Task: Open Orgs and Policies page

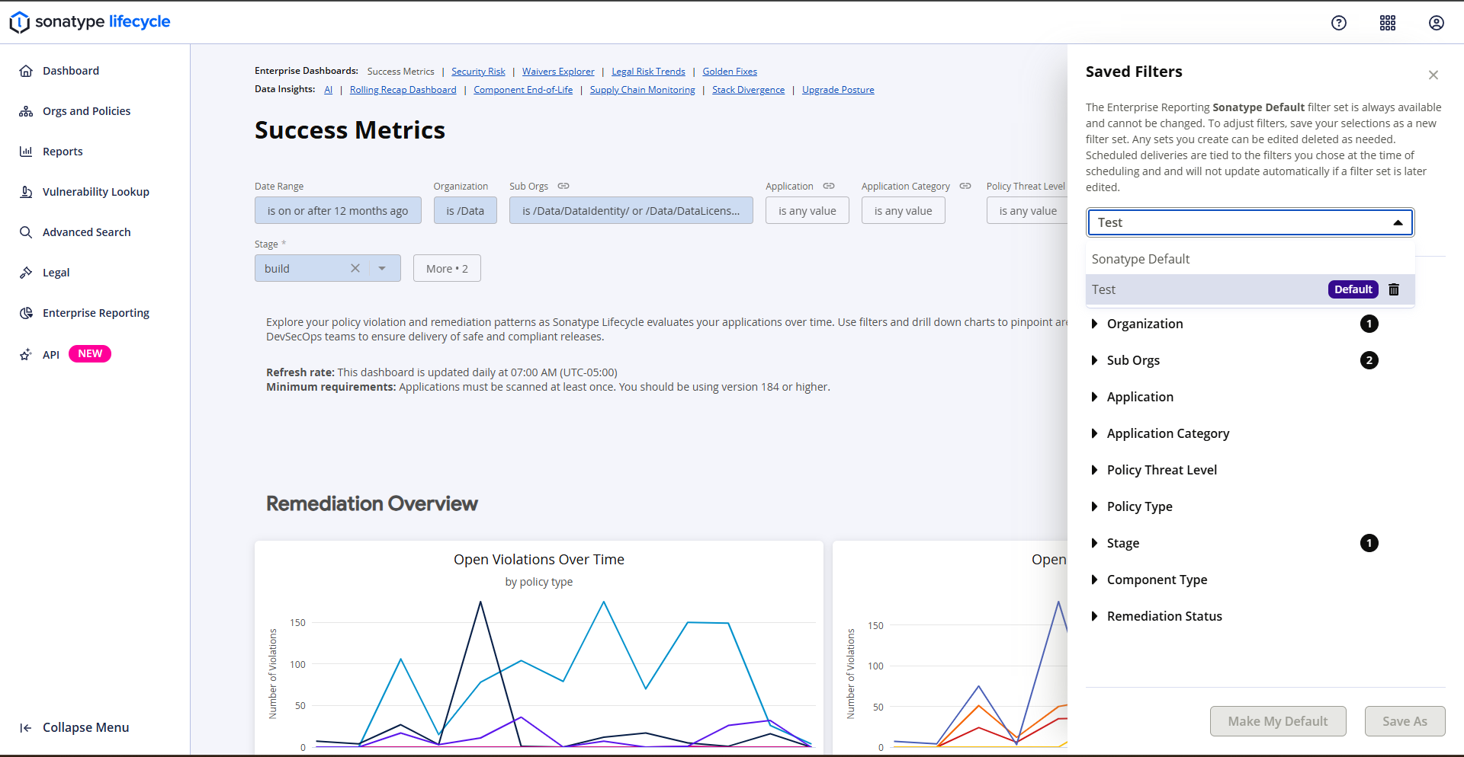Action: (x=86, y=111)
